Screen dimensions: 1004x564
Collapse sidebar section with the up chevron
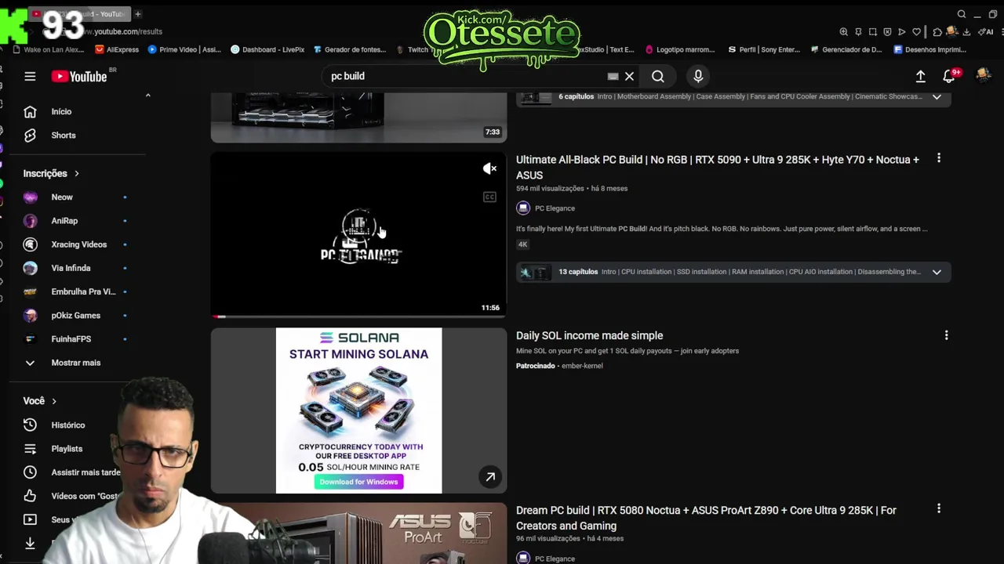click(147, 96)
